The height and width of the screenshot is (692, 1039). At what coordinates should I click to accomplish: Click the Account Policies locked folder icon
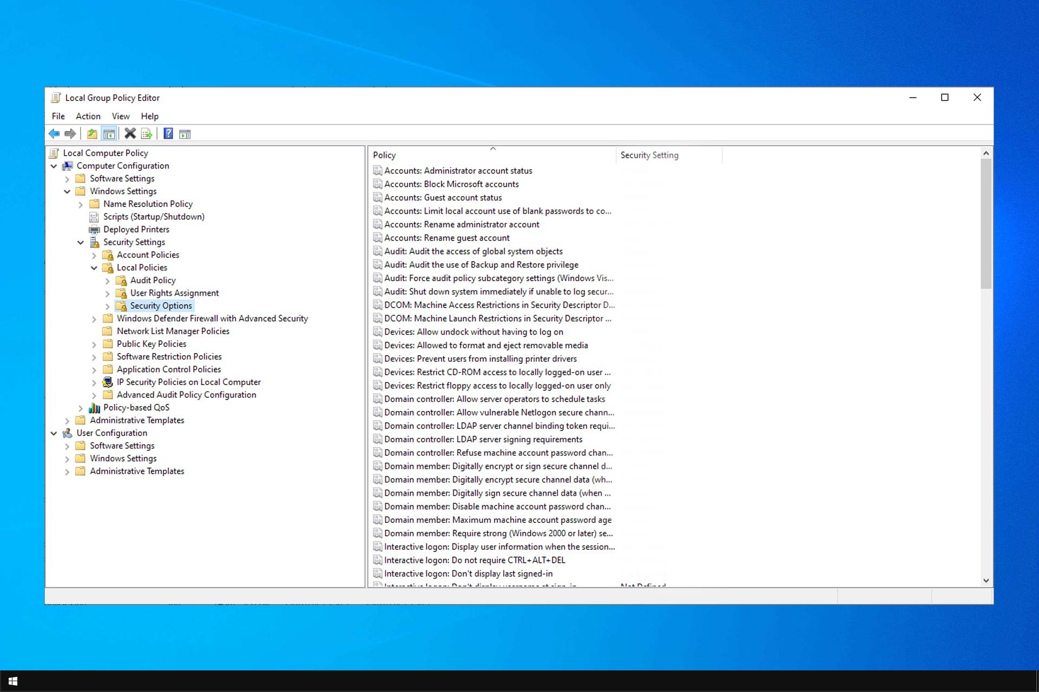[108, 255]
